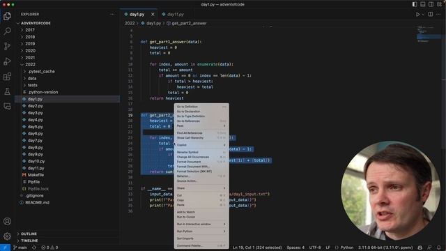The height and width of the screenshot is (251, 446).
Task: Choose Go to Definition in context menu
Action: 201,107
